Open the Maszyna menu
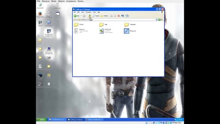The height and width of the screenshot is (124, 220). (46, 1)
